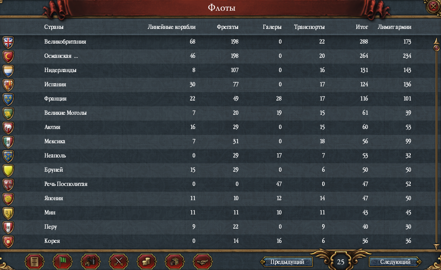Open the crossed swords military section
This screenshot has height=270, width=441.
click(118, 262)
